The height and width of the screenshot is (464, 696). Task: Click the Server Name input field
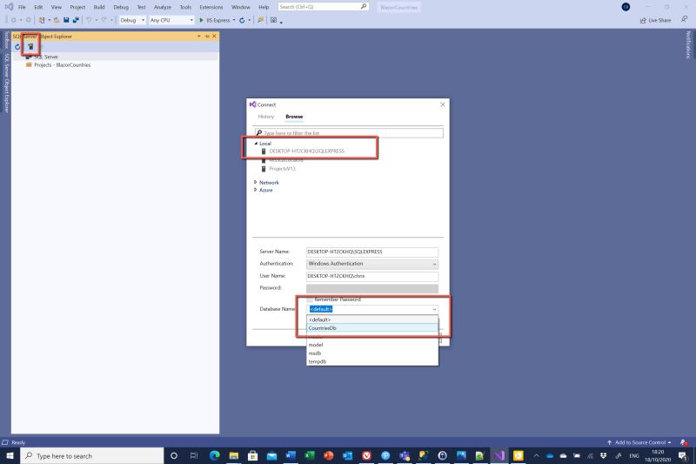372,252
